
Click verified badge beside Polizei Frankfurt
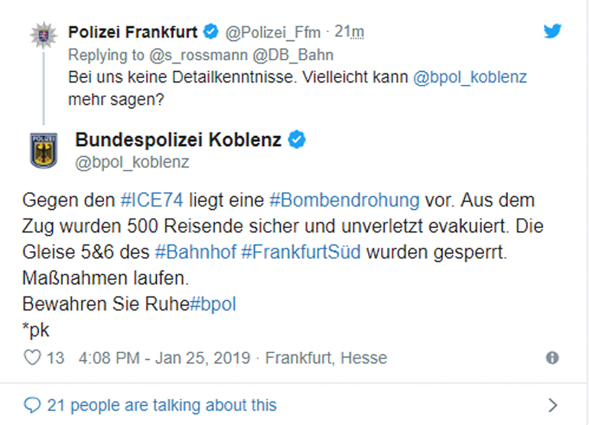pyautogui.click(x=212, y=32)
